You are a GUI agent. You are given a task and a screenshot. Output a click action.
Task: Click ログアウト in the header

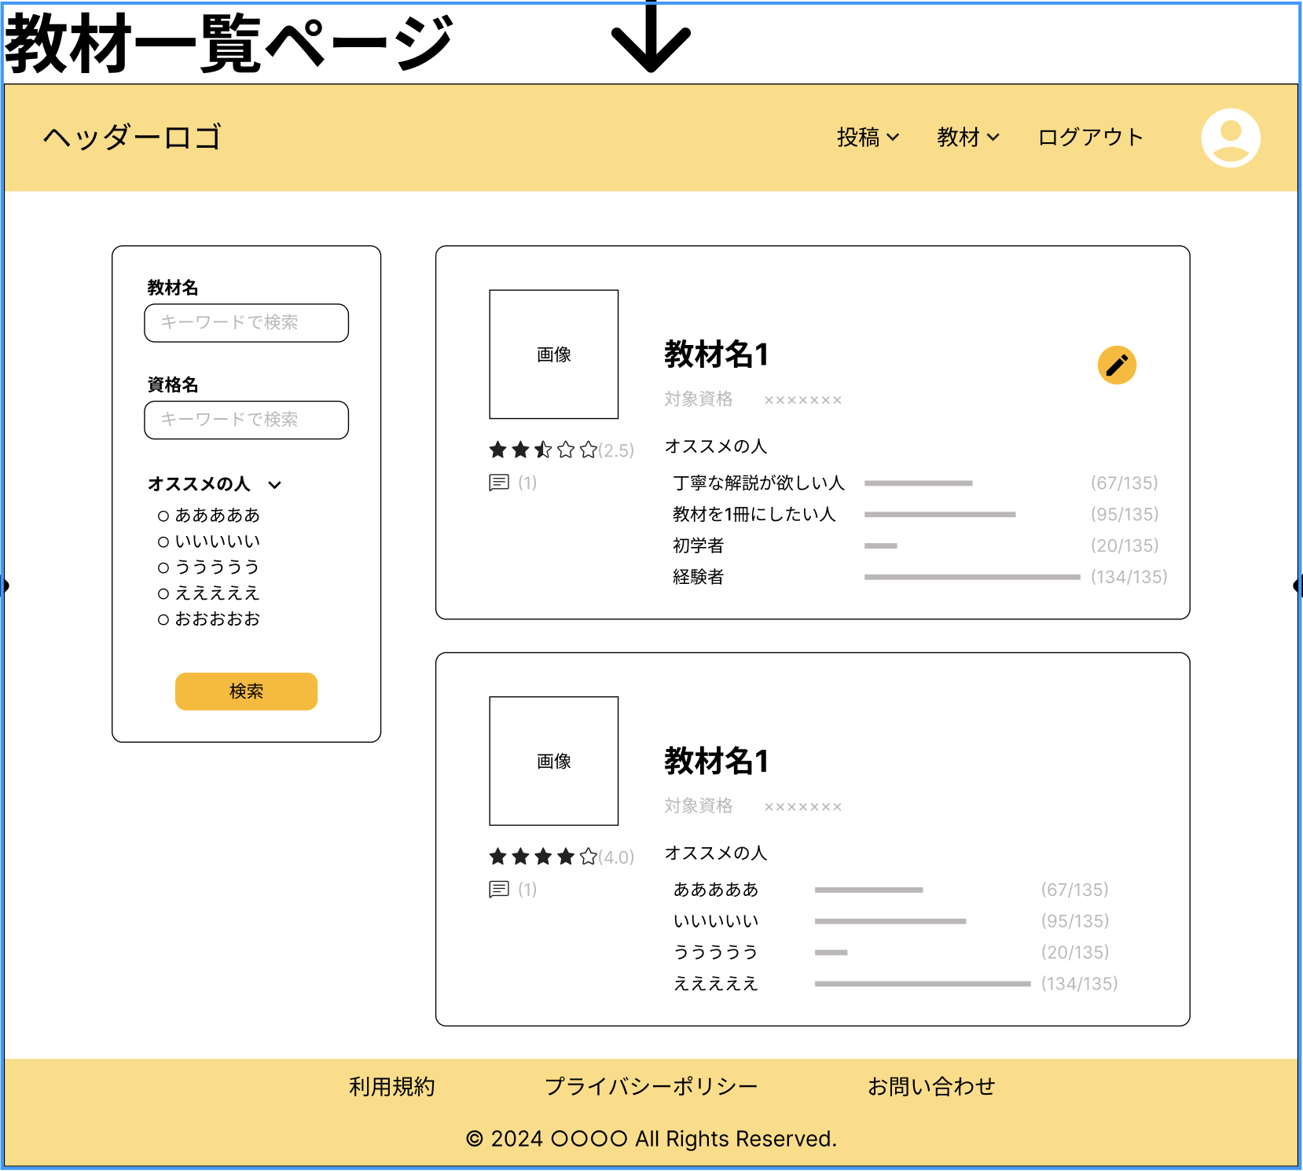point(1091,138)
